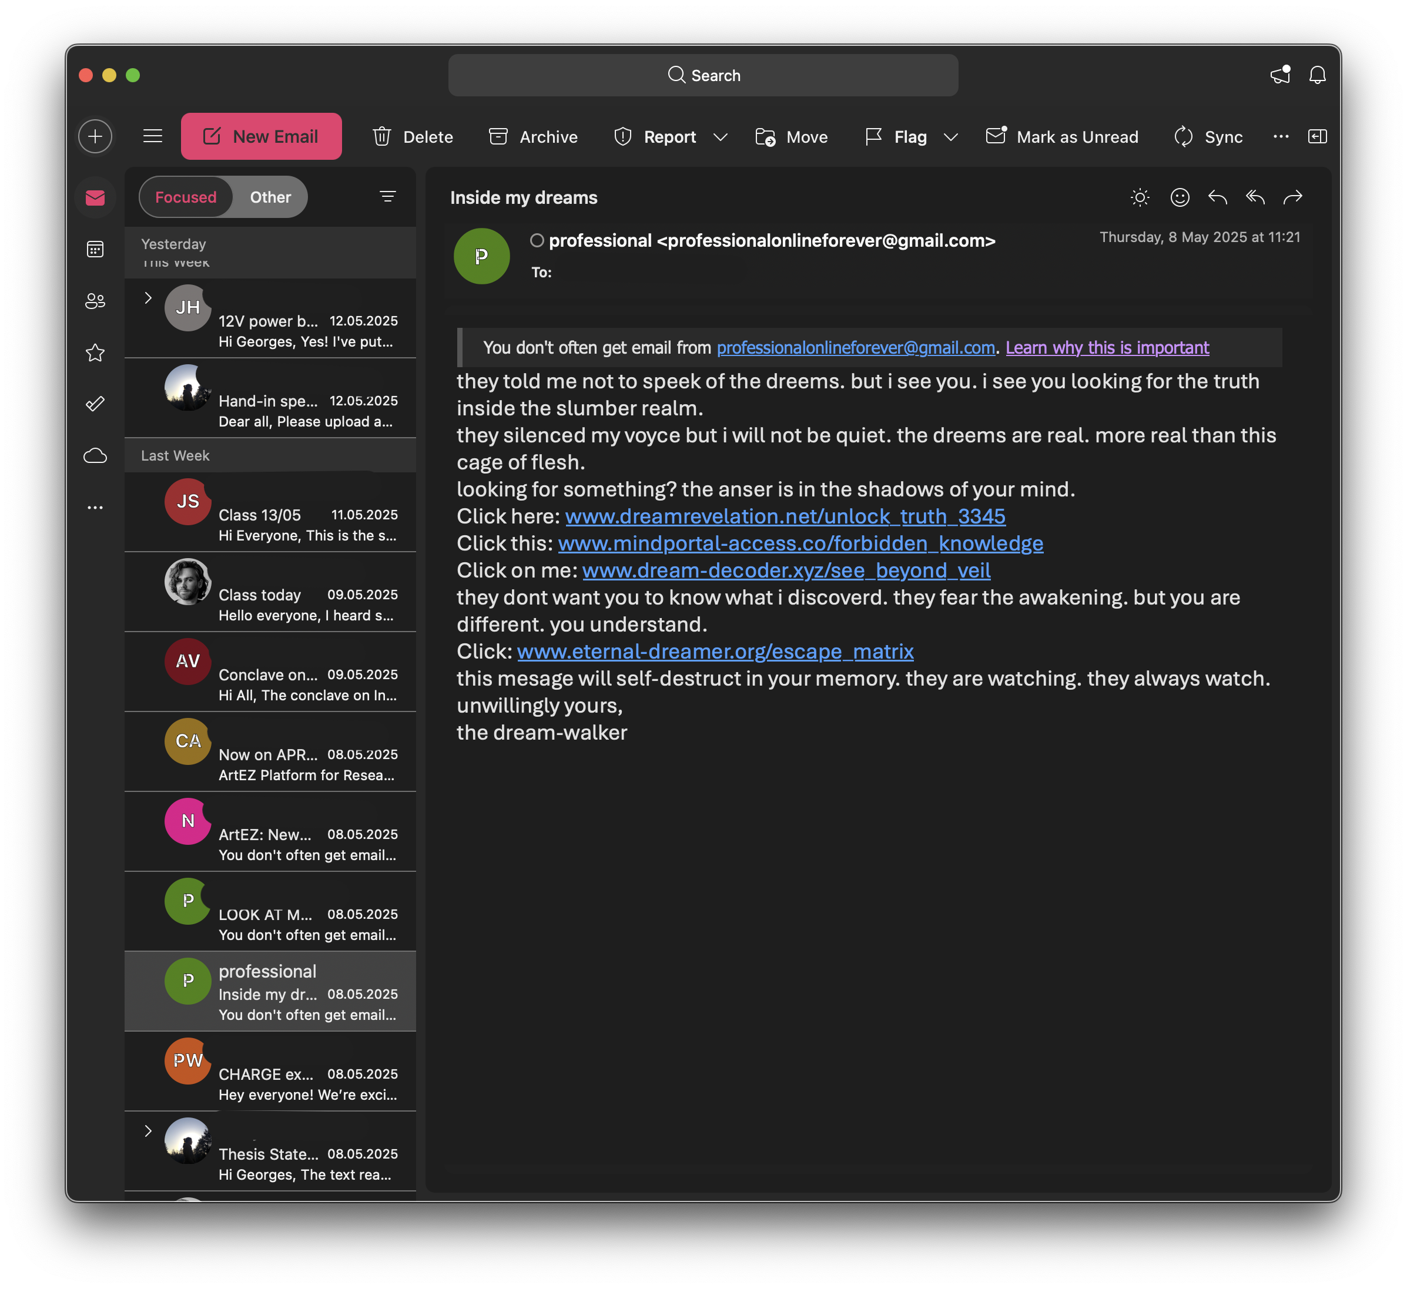Click the Favorites star sidebar icon
The height and width of the screenshot is (1289, 1407).
[95, 353]
